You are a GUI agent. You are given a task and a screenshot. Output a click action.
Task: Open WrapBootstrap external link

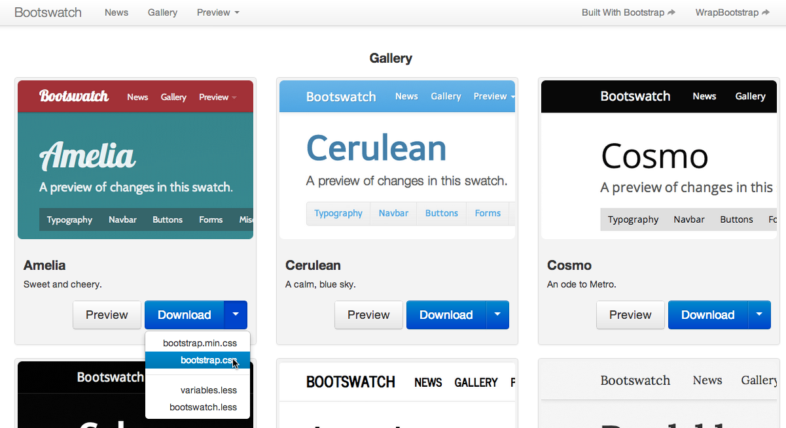point(732,12)
